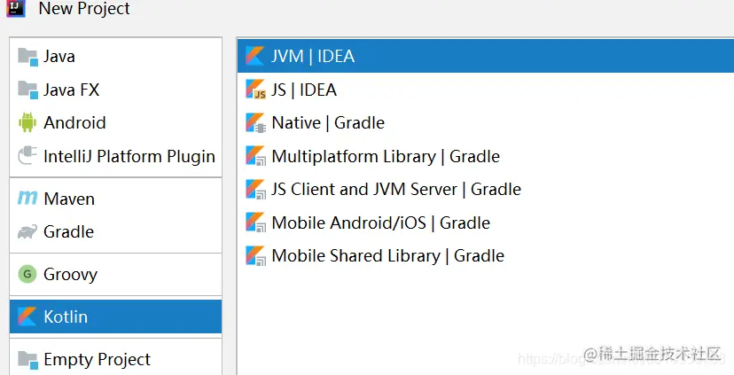
Task: Click the JS | IDEA Kotlin icon
Action: click(255, 90)
